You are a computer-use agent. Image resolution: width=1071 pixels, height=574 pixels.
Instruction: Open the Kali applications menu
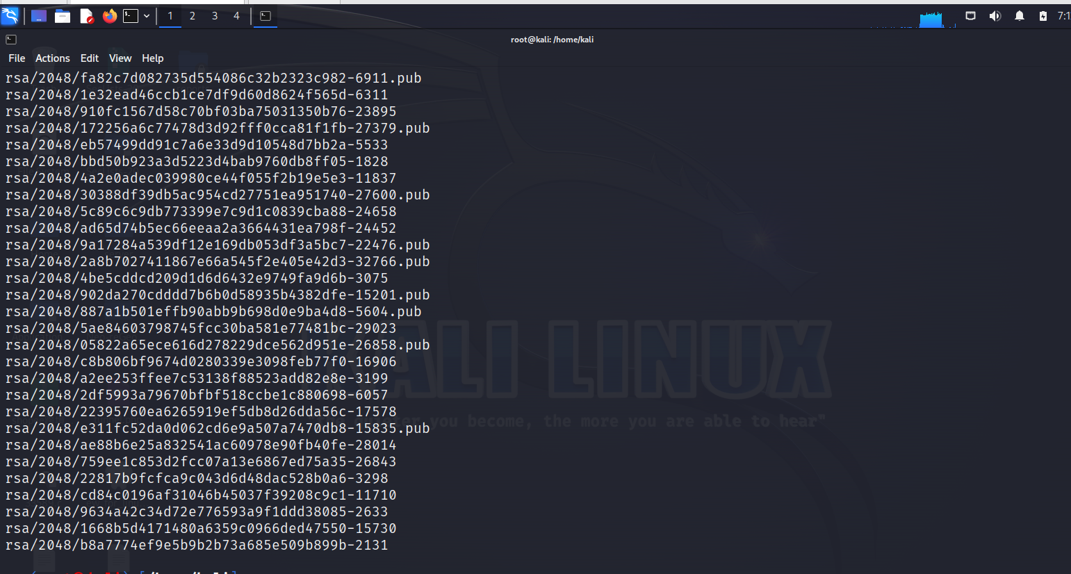(x=10, y=15)
